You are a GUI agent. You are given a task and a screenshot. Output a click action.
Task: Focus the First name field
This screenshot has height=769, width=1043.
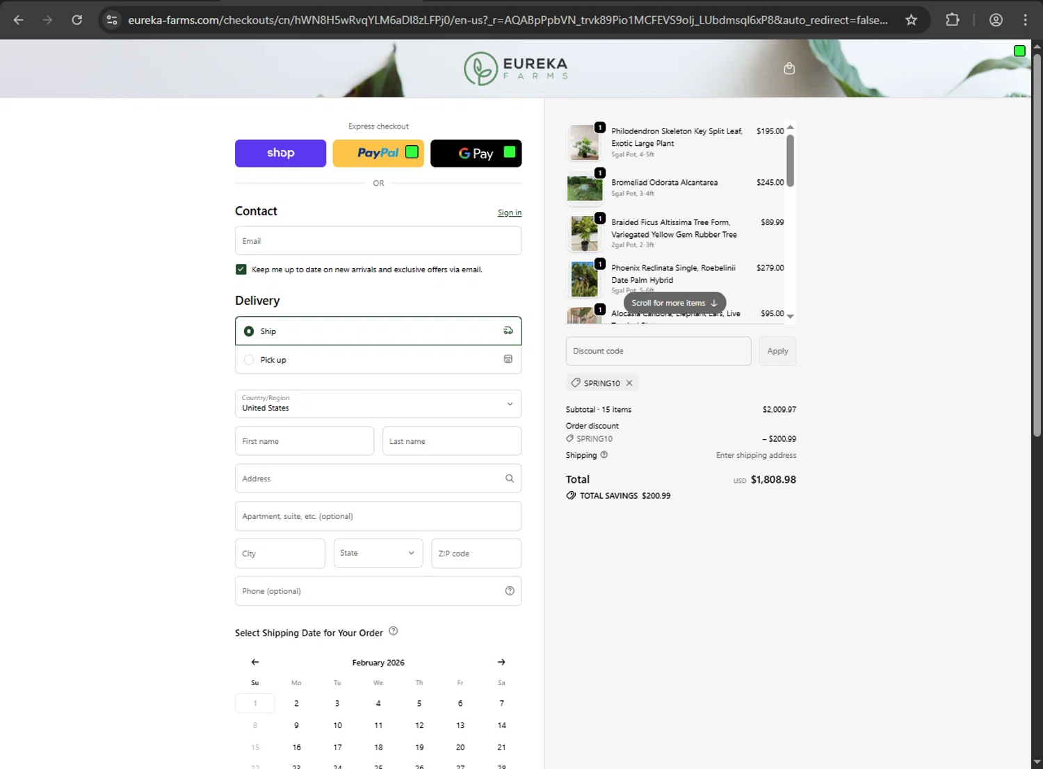tap(305, 441)
